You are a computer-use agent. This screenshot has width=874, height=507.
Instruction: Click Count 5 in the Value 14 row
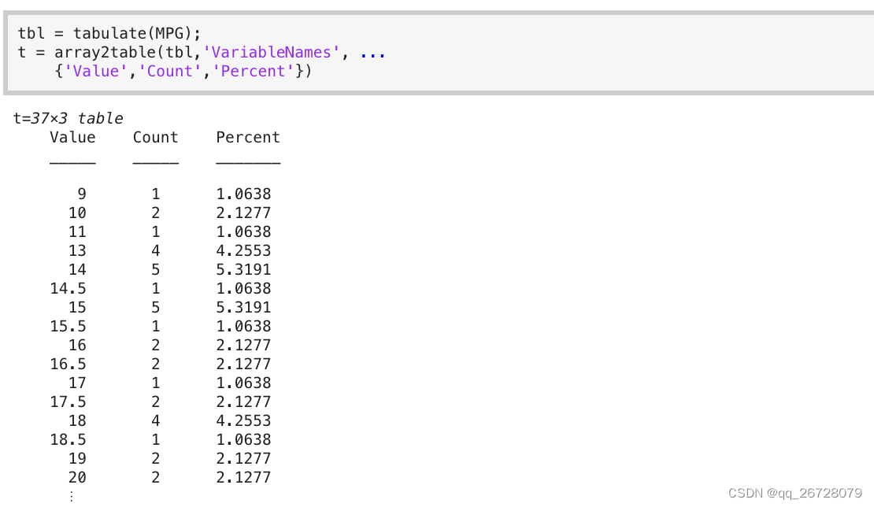pos(156,270)
